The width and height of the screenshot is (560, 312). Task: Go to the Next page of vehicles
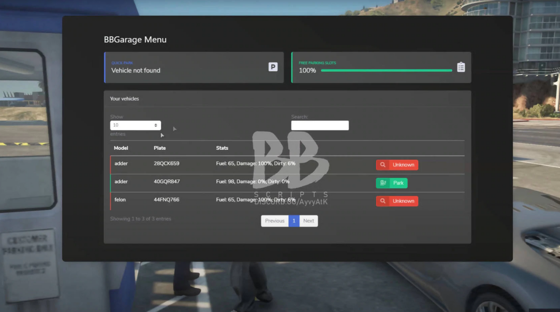pyautogui.click(x=308, y=220)
